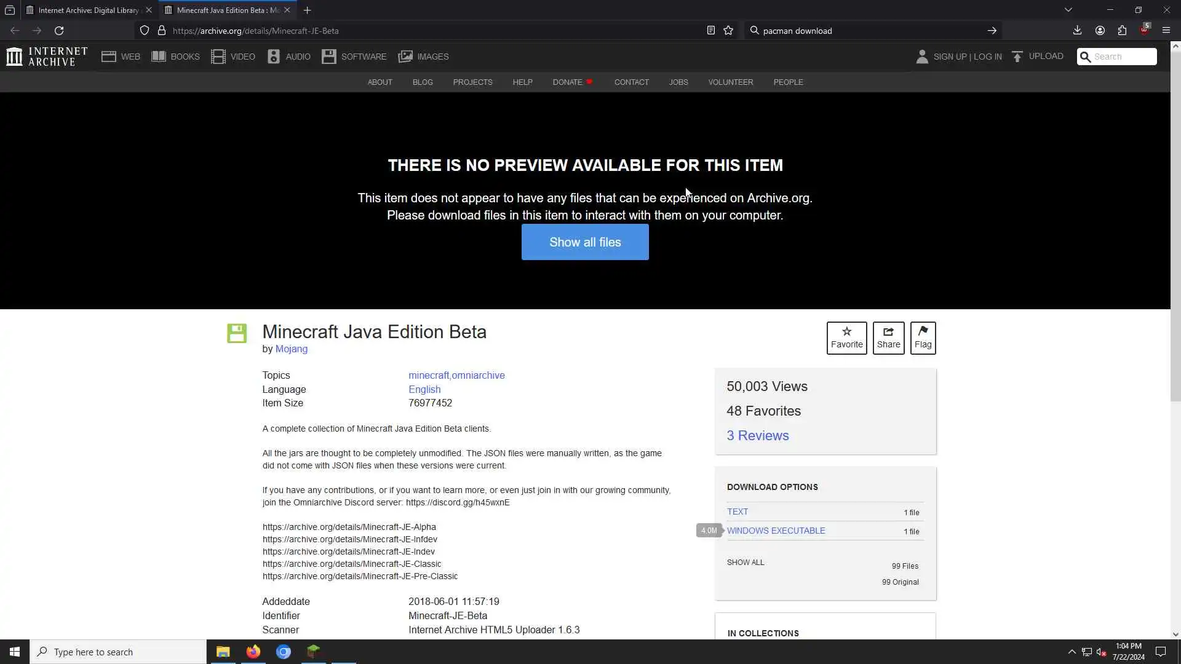Open the Books section icon
Screen dimensions: 1181x664
(x=159, y=57)
